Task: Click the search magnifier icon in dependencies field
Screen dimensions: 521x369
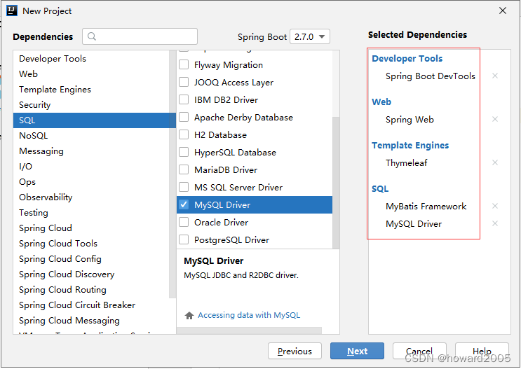Action: tap(93, 36)
